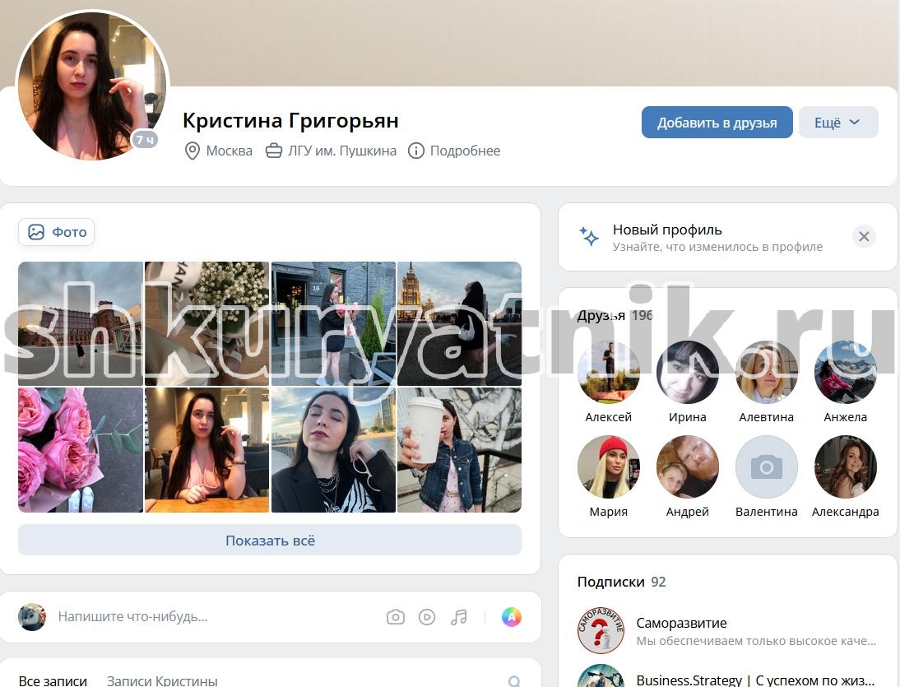
Task: Attach a photo via camera icon
Action: (396, 617)
